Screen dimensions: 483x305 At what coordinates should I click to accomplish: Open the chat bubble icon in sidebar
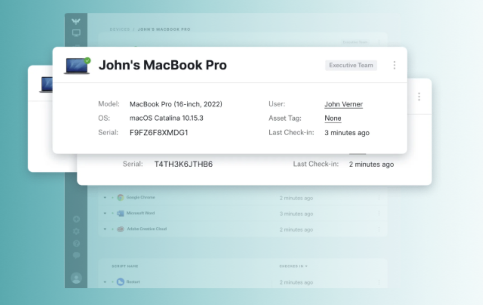click(x=76, y=255)
